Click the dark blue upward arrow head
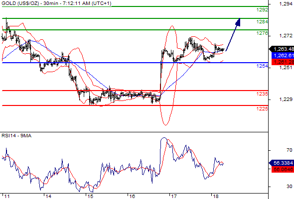The image size is (294, 199). coord(238,22)
